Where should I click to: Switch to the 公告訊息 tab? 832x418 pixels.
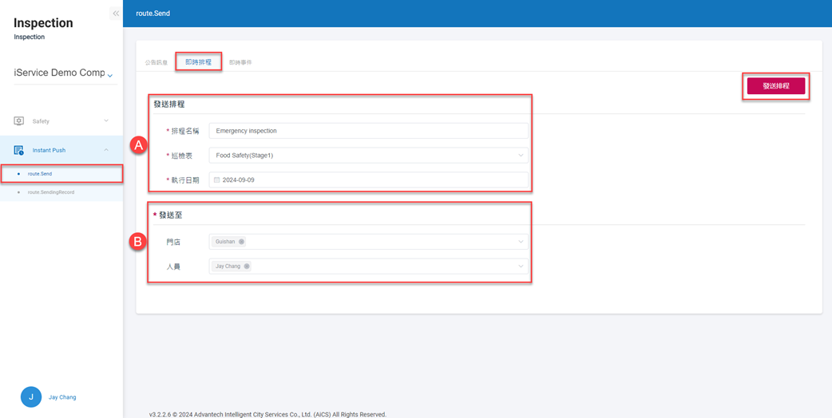tap(156, 62)
